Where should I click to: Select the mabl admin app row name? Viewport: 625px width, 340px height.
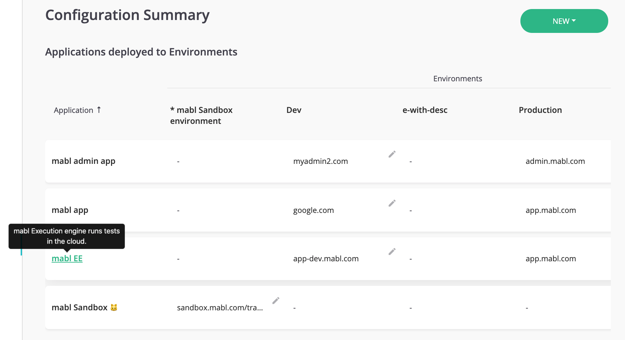click(83, 161)
